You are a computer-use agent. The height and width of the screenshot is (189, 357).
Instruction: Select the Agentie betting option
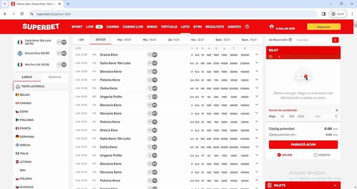(322, 155)
